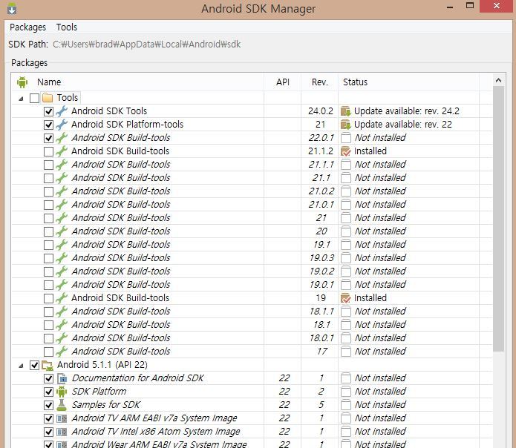The width and height of the screenshot is (516, 448).
Task: Sort by the API column header
Action: coord(283,82)
